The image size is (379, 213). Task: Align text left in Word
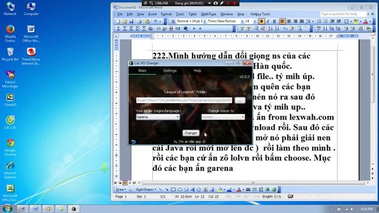(x=282, y=21)
